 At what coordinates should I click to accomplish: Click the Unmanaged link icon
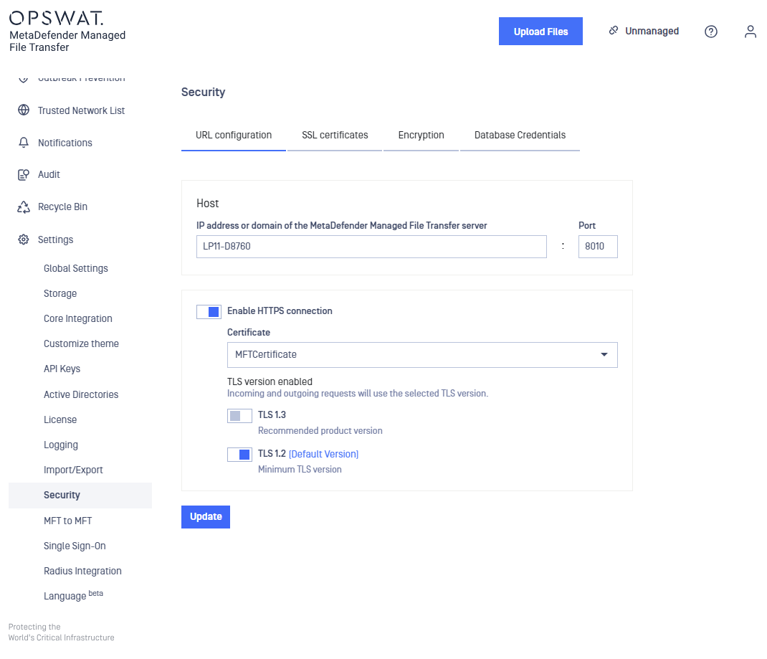tap(614, 30)
